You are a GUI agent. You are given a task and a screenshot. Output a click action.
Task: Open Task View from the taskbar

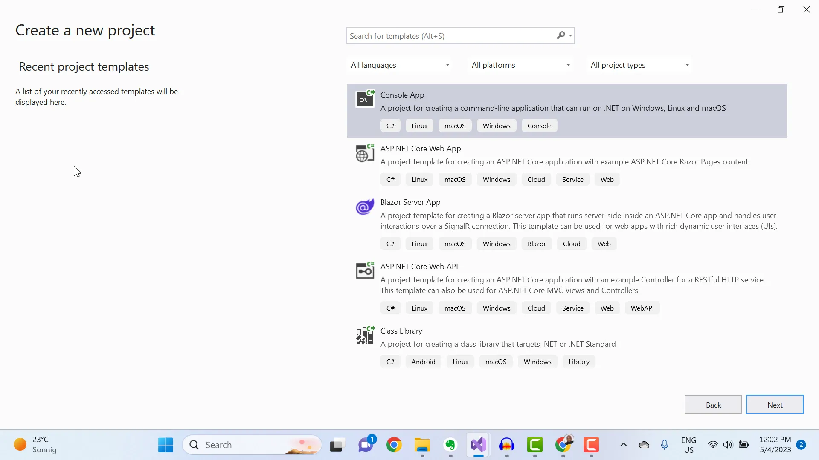[x=337, y=445]
